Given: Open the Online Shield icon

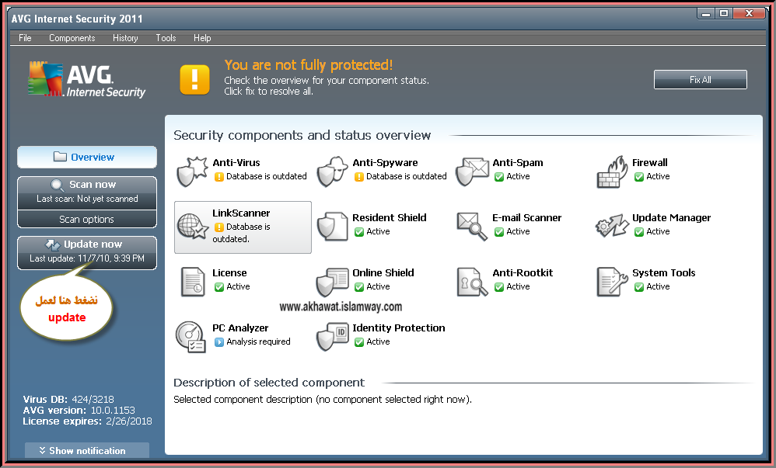Looking at the screenshot, I should (332, 282).
